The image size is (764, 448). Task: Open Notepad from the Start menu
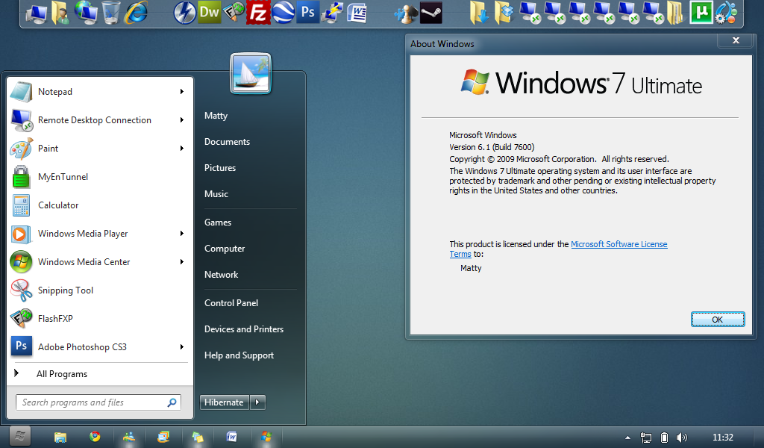100,92
